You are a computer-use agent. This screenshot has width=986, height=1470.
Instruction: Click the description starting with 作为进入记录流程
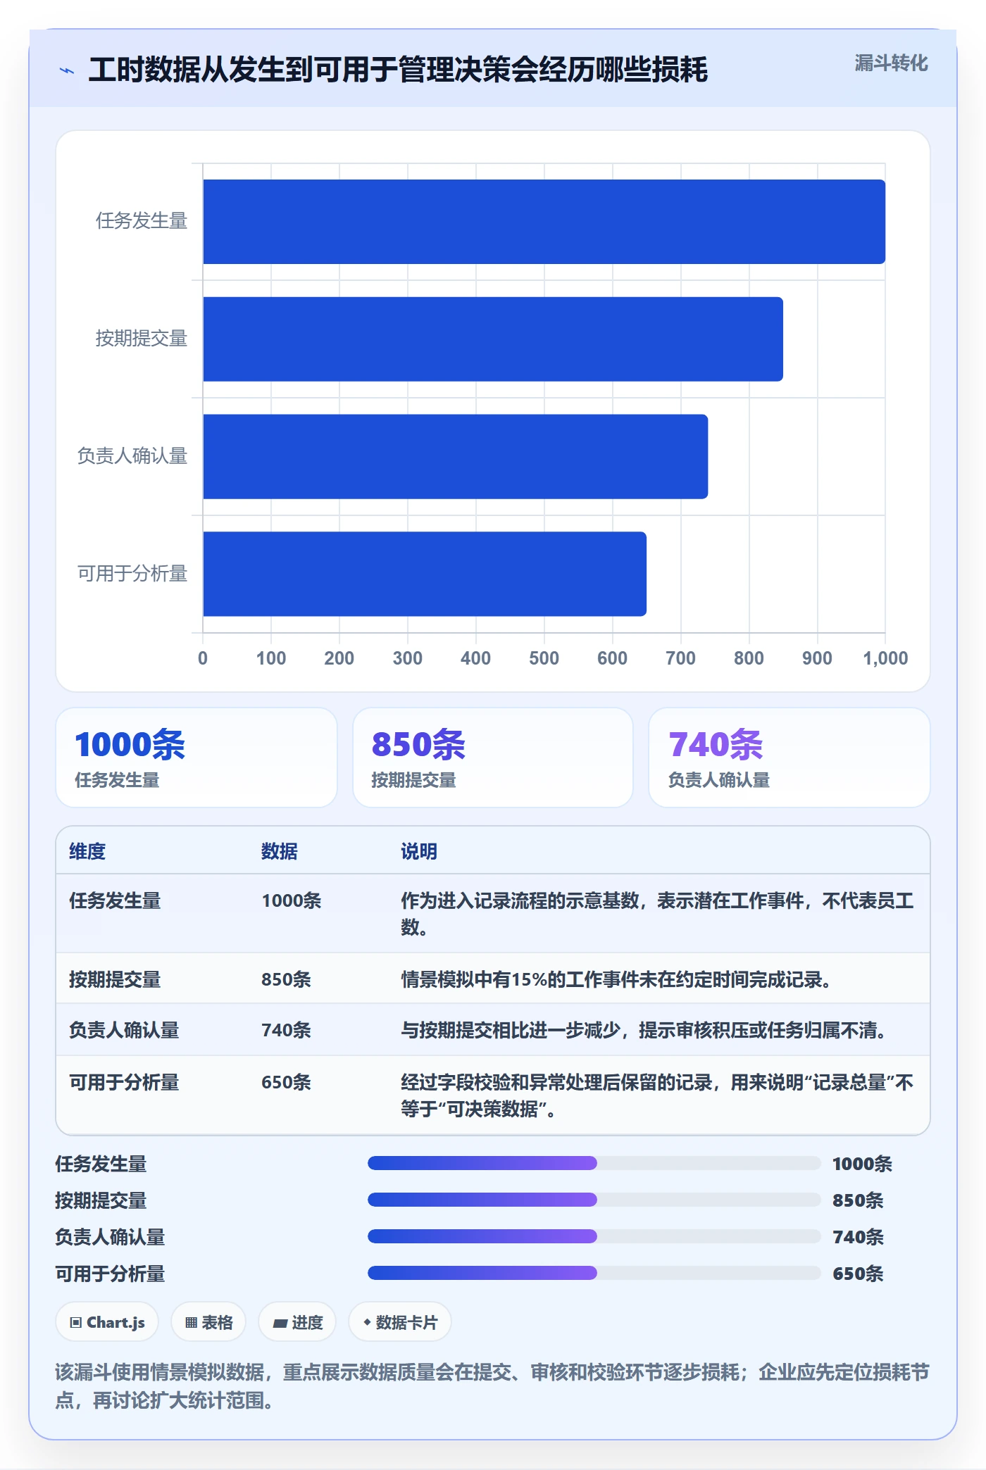pos(657,914)
